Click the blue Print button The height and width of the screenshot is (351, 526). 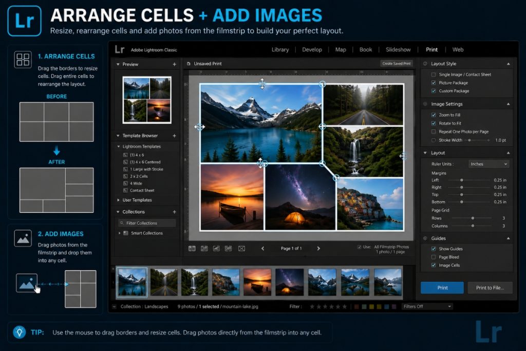(x=442, y=288)
